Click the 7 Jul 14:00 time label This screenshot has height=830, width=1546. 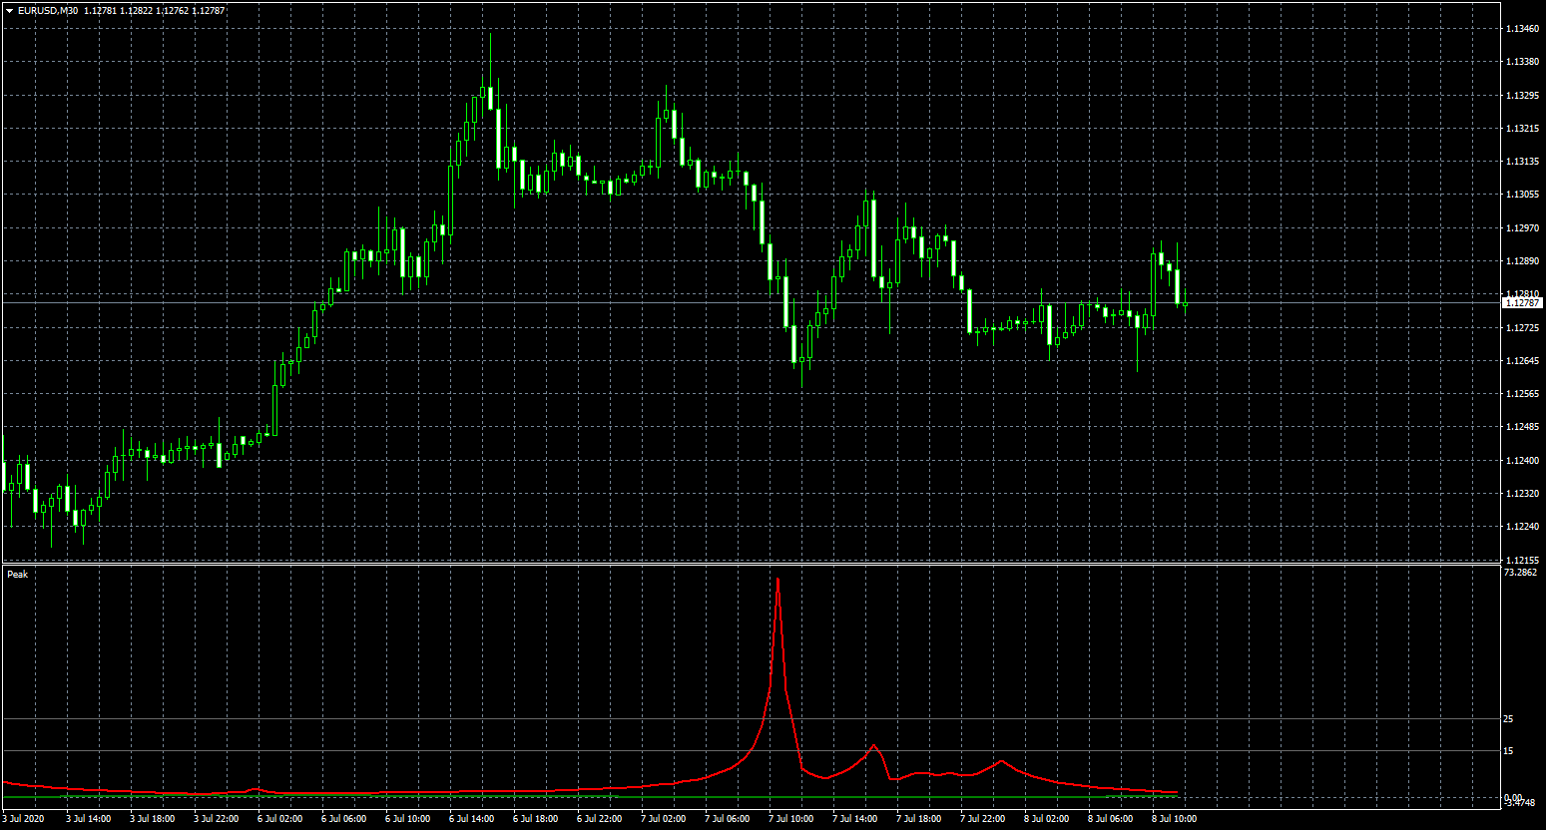pyautogui.click(x=855, y=819)
